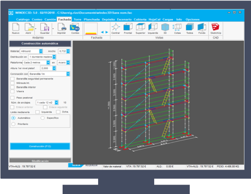The image size is (251, 194).
Task: Select the Automático radio button
Action: tap(13, 118)
